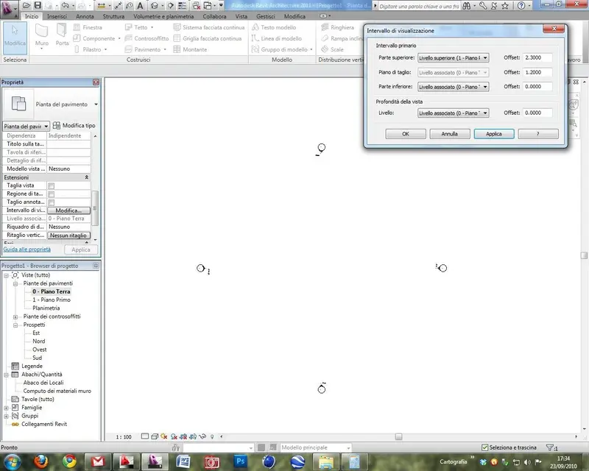This screenshot has height=471, width=589.
Task: Switch to the Gestisci ribbon tab
Action: click(266, 16)
